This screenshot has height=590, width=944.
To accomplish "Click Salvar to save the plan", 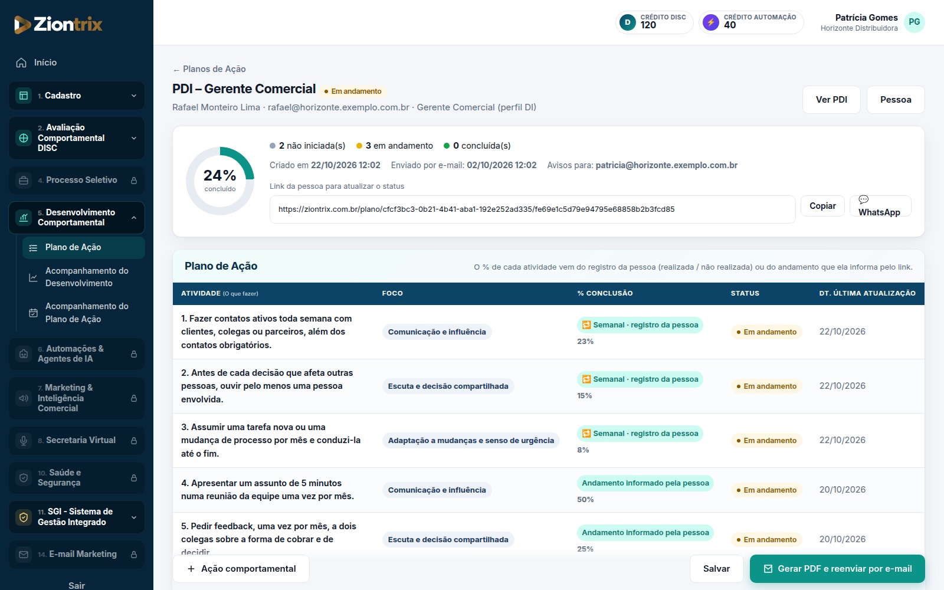I will [x=716, y=569].
